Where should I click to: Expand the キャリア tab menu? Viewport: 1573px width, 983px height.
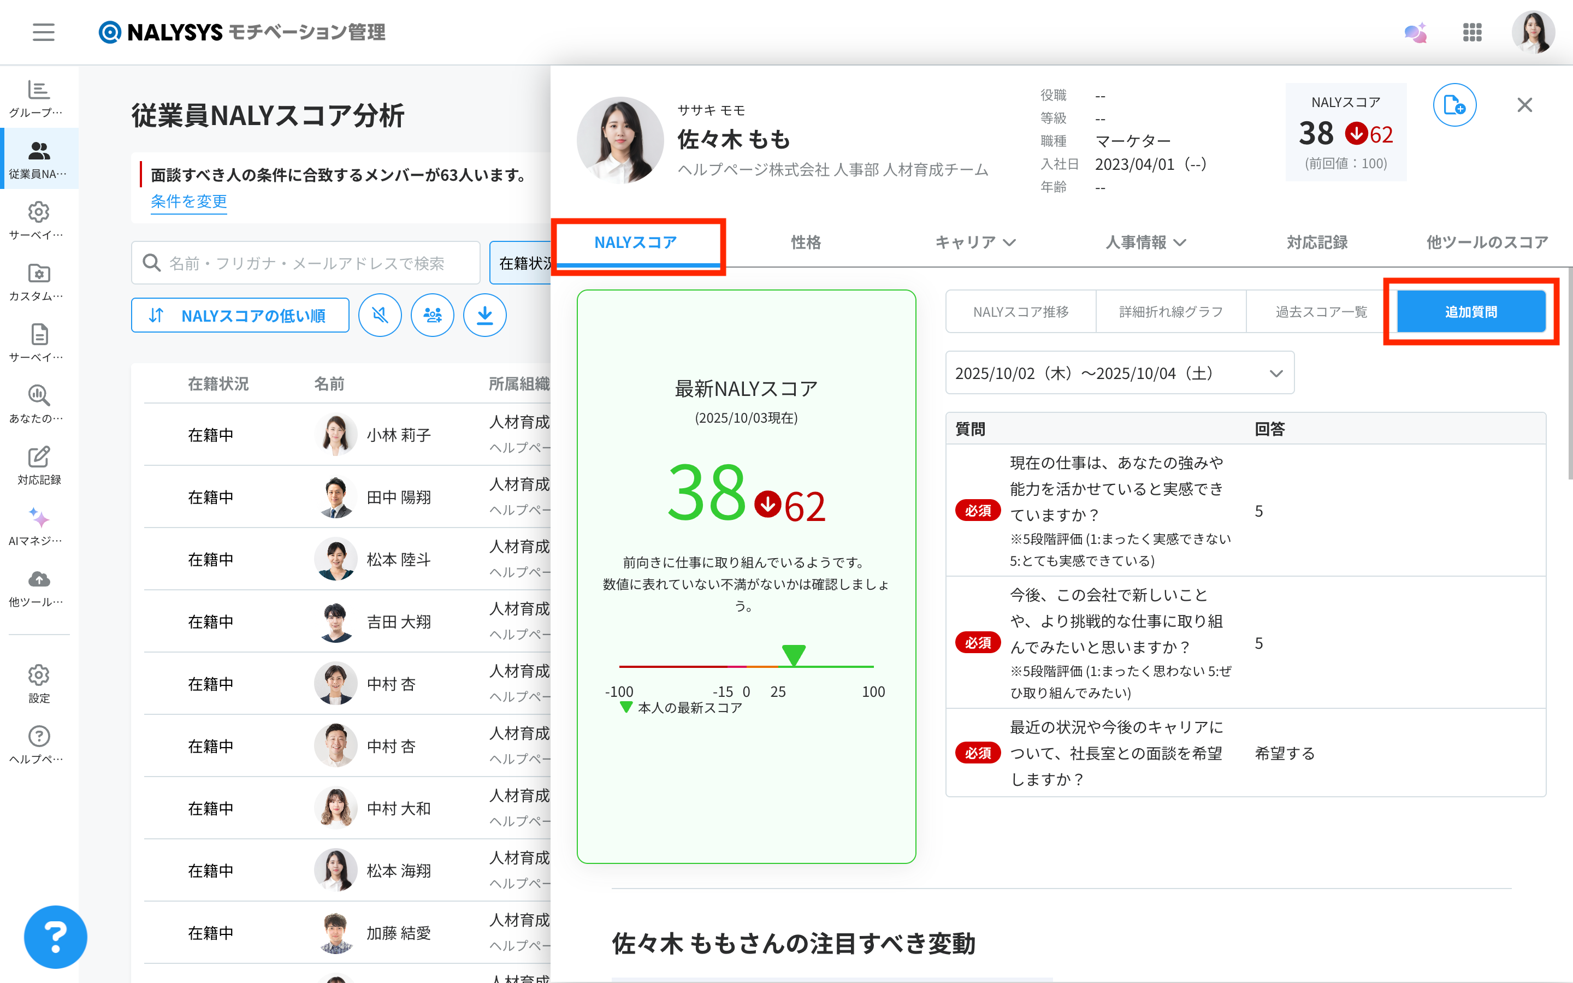coord(974,242)
